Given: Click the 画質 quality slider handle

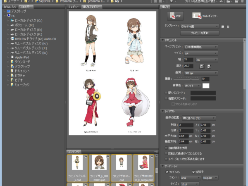Looking at the screenshot, I should coord(191,79).
